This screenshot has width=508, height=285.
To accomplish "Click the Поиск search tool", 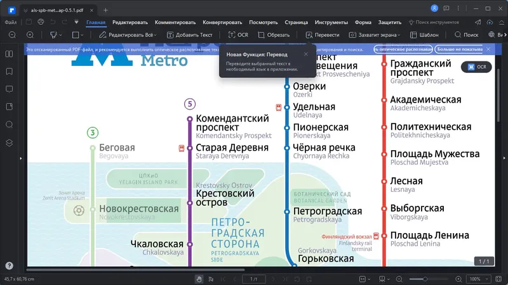I will (466, 35).
